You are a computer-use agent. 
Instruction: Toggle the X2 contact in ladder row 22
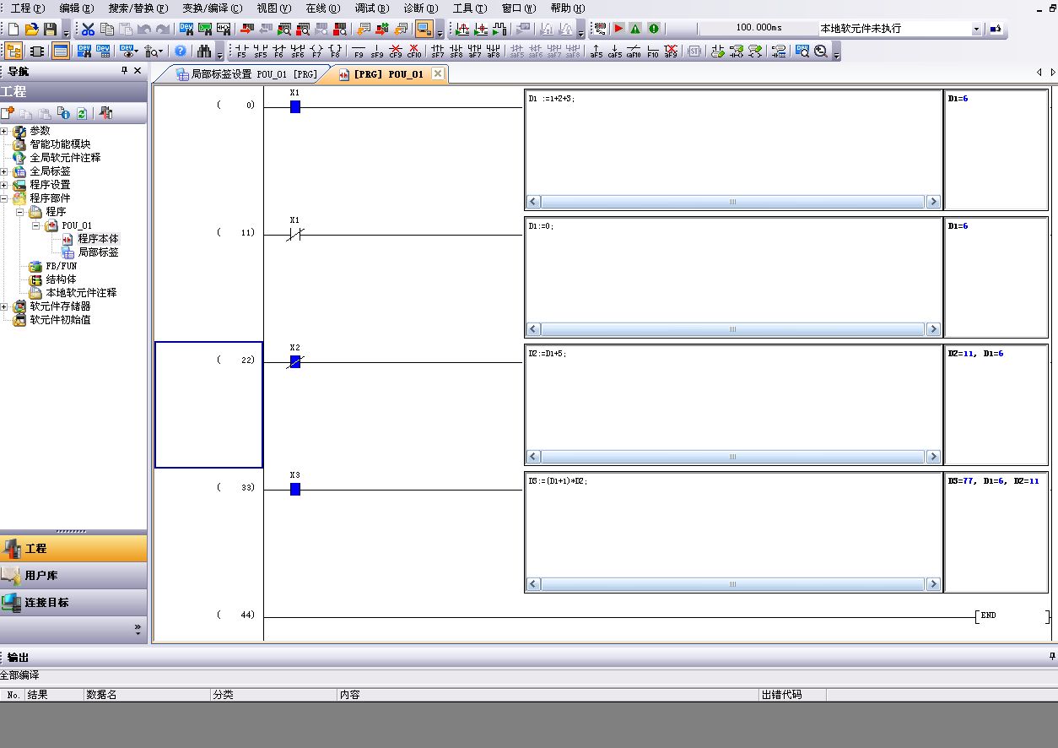tap(294, 361)
